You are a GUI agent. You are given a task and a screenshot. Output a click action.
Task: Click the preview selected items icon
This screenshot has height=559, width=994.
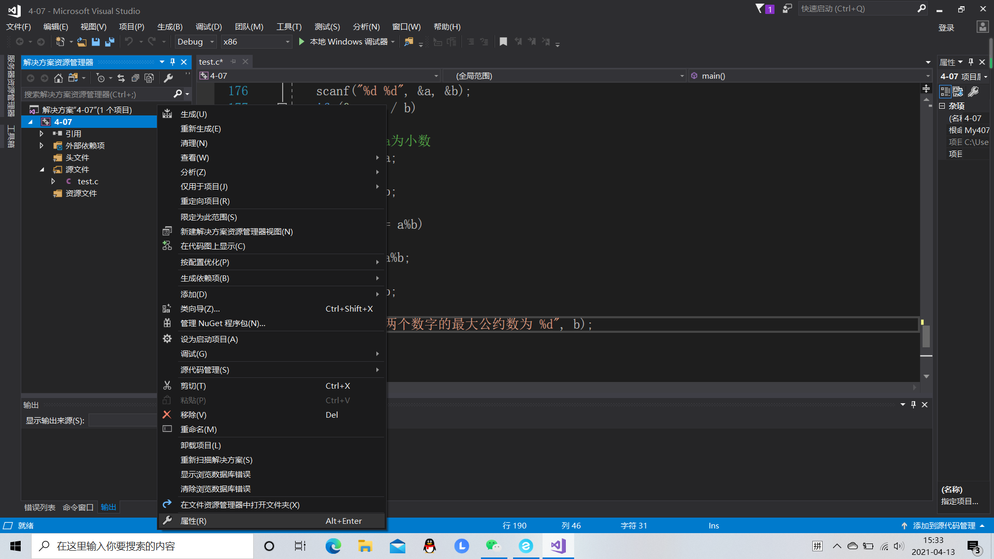pyautogui.click(x=149, y=78)
